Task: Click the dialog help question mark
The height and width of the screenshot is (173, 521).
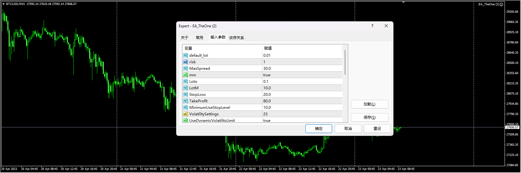Action: click(x=372, y=26)
